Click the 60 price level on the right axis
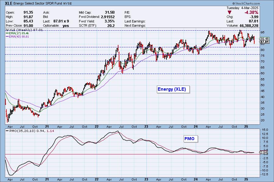Viewport: 274px width, 182px height. pos(263,73)
